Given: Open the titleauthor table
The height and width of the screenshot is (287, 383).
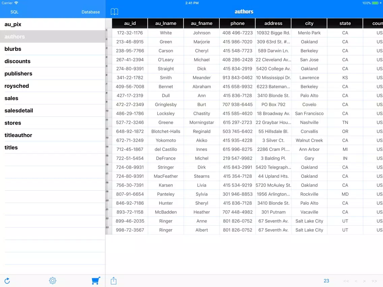Looking at the screenshot, I should click(53, 135).
